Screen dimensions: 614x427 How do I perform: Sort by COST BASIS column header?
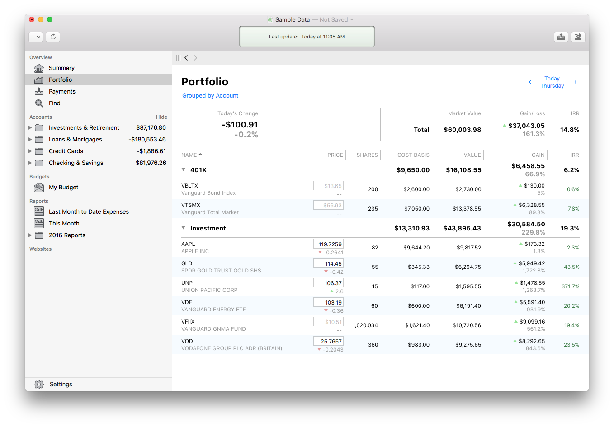(413, 155)
